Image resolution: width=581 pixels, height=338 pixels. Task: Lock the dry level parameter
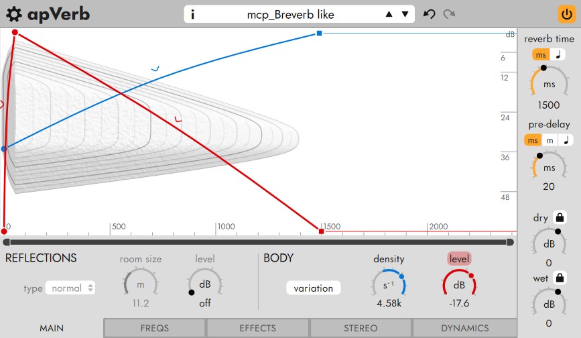(x=560, y=217)
